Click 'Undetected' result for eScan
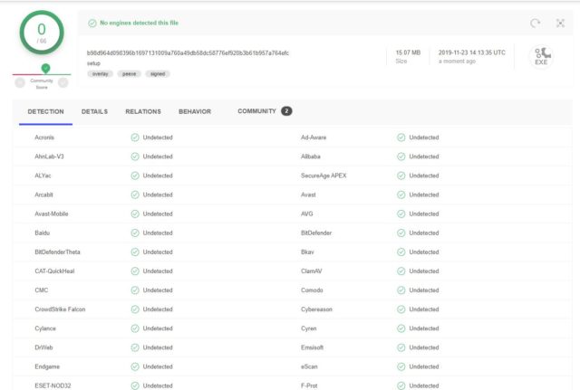 tap(424, 366)
